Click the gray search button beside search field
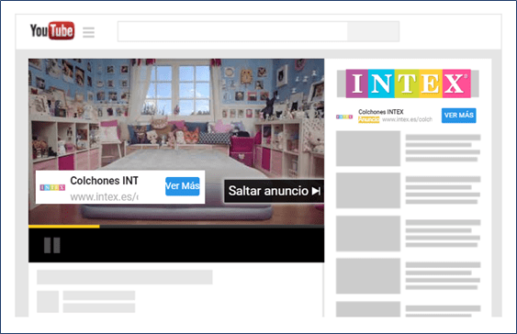The height and width of the screenshot is (334, 517). click(373, 31)
